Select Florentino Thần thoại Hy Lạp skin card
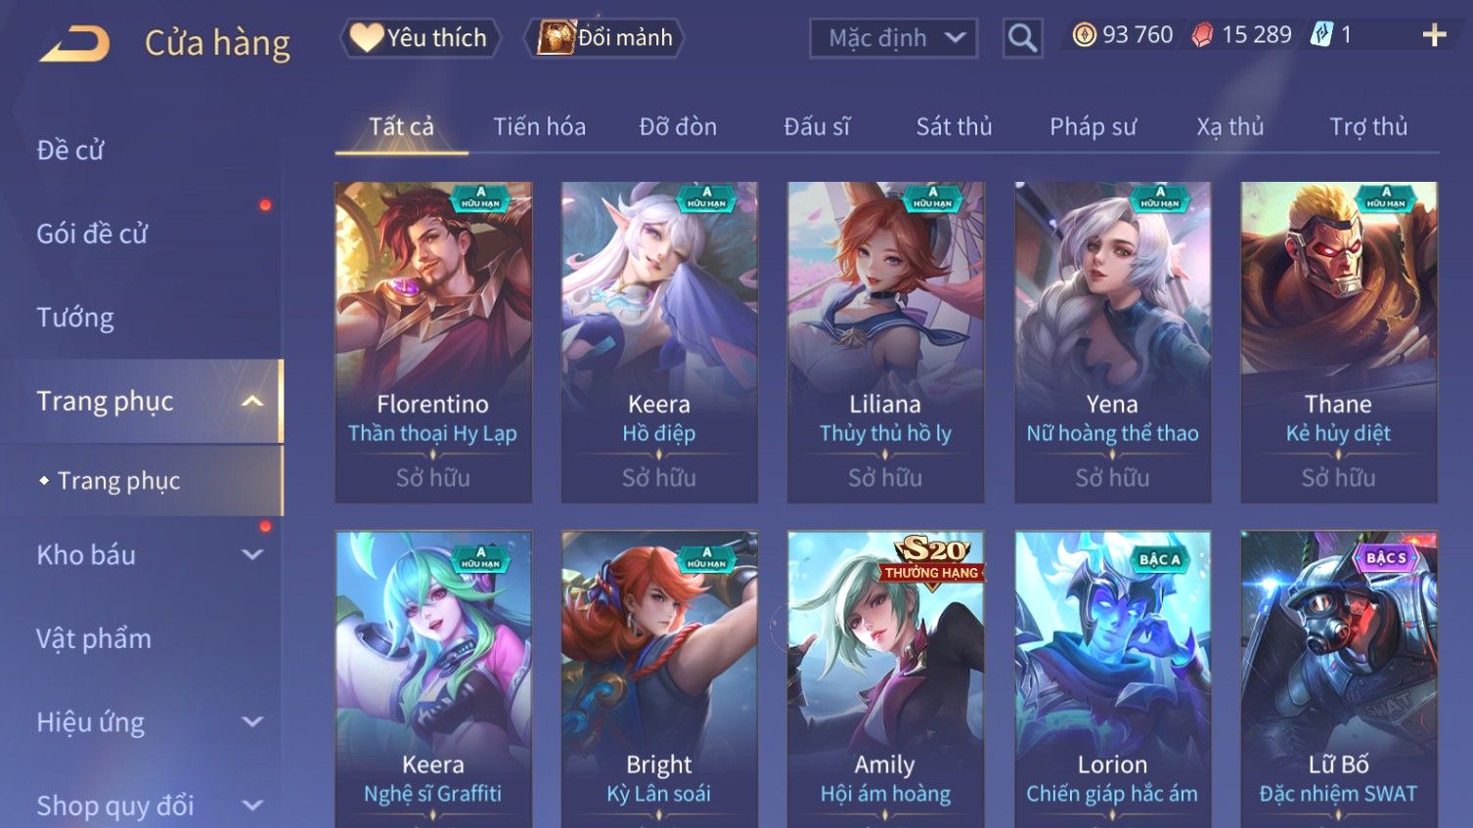The width and height of the screenshot is (1473, 828). pos(433,342)
